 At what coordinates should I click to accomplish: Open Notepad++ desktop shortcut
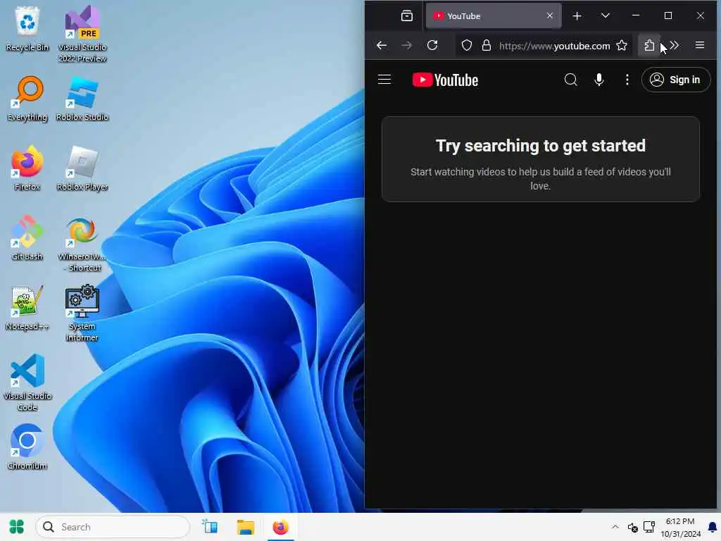27,308
